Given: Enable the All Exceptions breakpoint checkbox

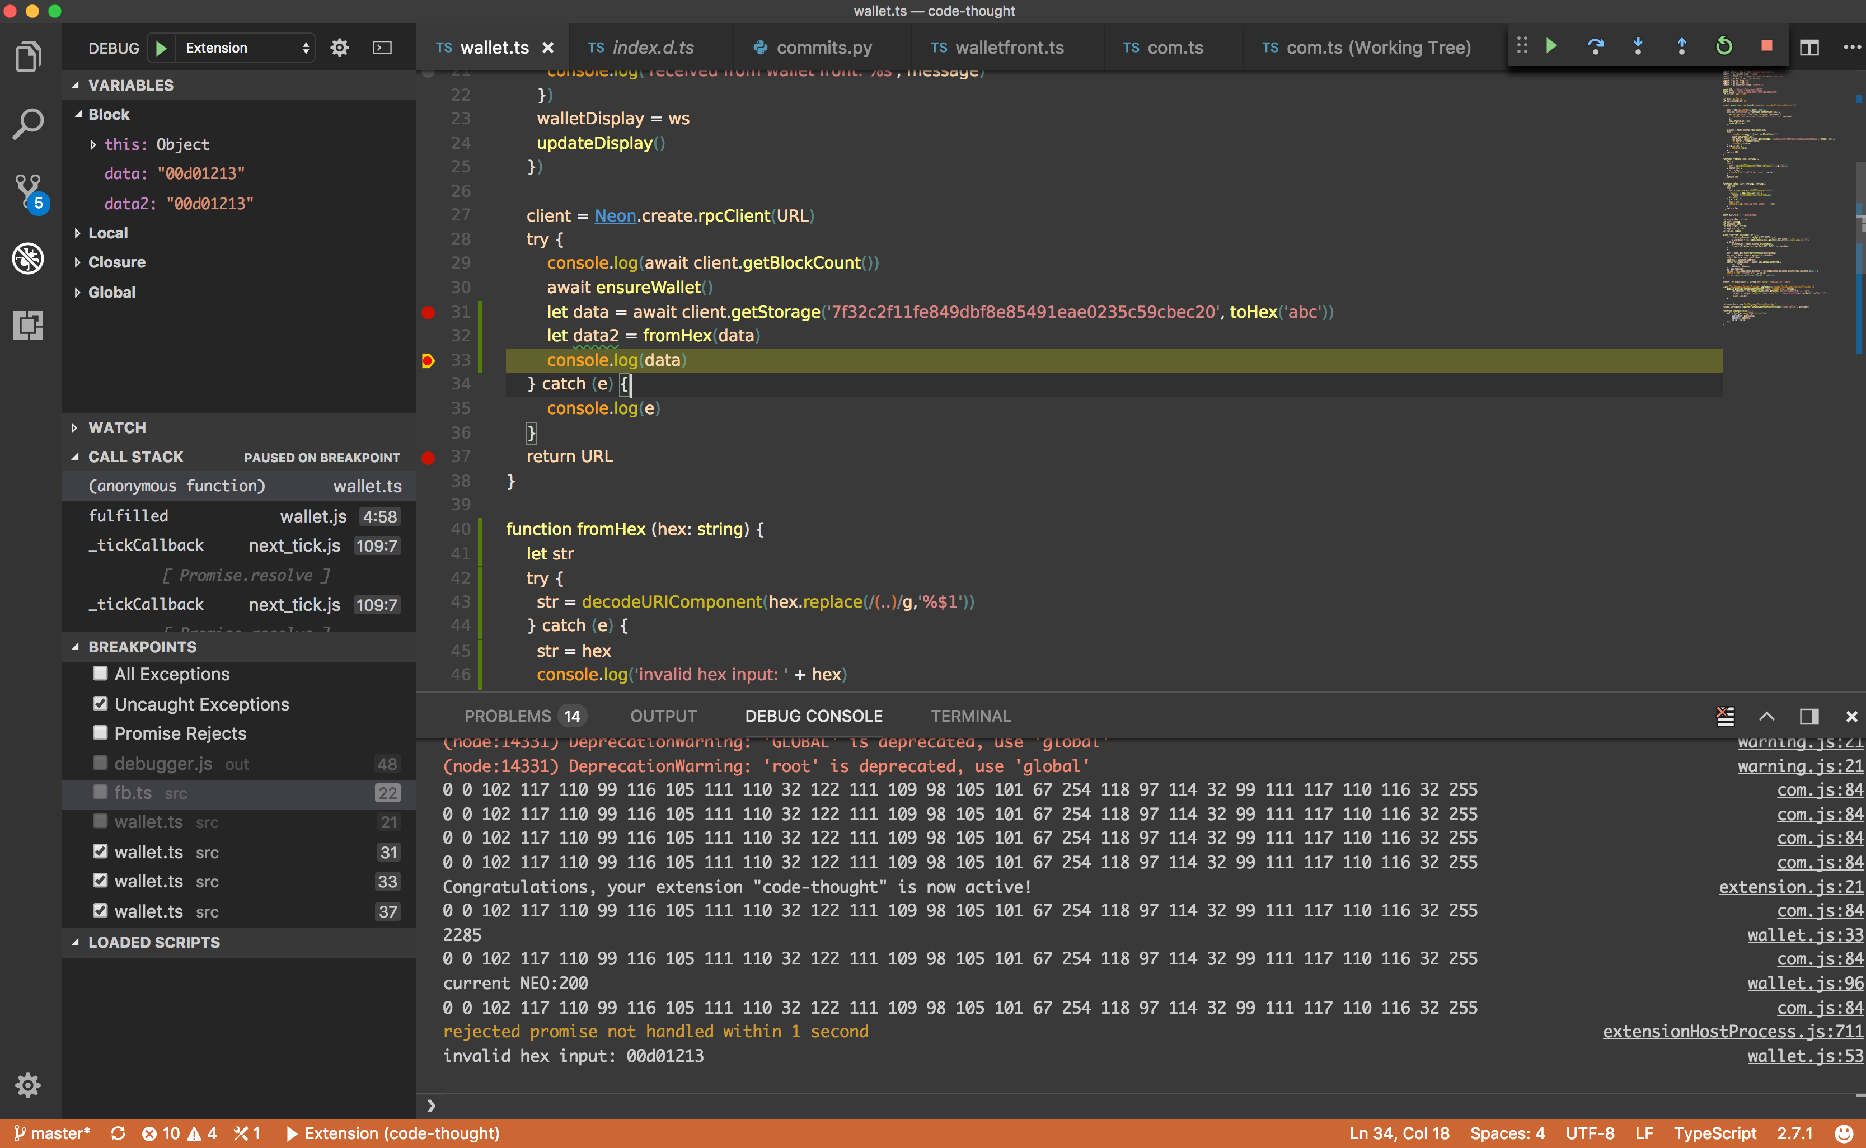Looking at the screenshot, I should coord(100,674).
